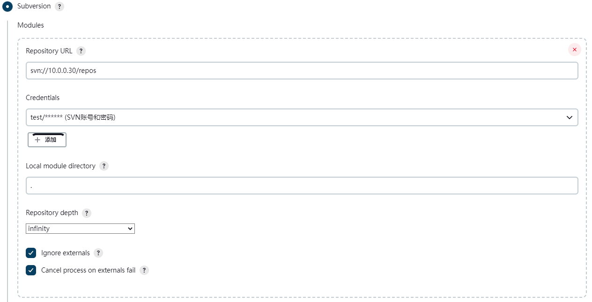Show help for Local module directory
This screenshot has height=302, width=592.
104,166
